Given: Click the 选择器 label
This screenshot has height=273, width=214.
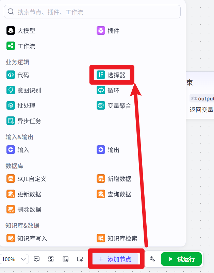Looking at the screenshot, I should [x=116, y=75].
